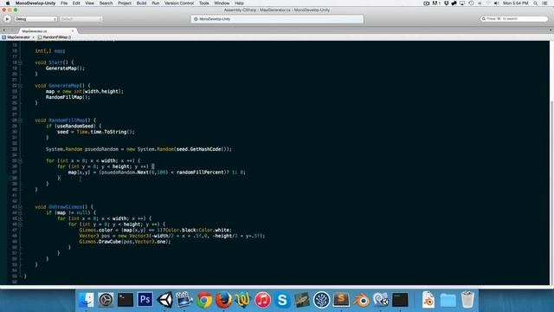This screenshot has height=312, width=554.
Task: Open Finder from the Dock
Action: (x=86, y=300)
